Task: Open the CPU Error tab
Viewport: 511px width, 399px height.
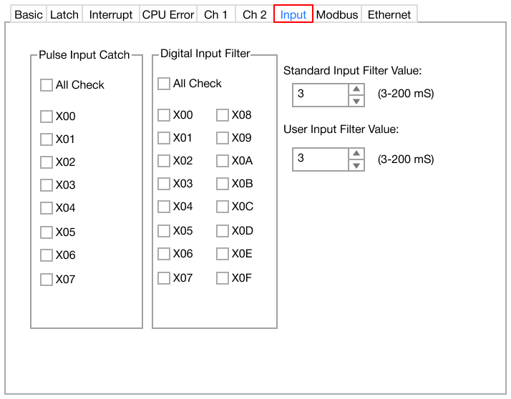Action: [168, 14]
